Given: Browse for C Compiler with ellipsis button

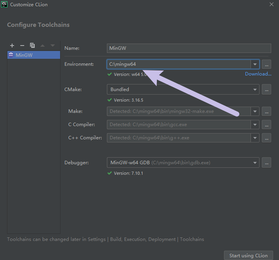Looking at the screenshot, I should [267, 125].
